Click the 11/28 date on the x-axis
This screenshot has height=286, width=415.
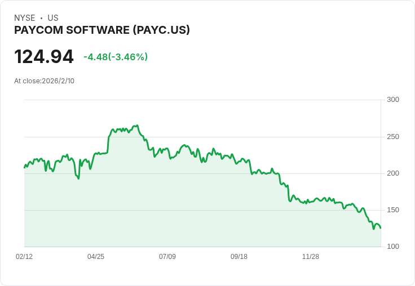coord(311,257)
